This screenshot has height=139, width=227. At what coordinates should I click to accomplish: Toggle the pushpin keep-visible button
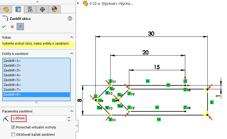(x=20, y=27)
